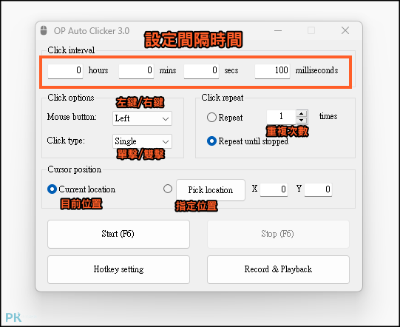Click the Y coordinate field
The image size is (400, 327).
click(x=318, y=189)
